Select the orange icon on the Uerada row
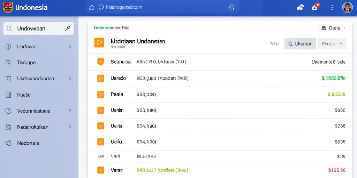 pos(100,78)
